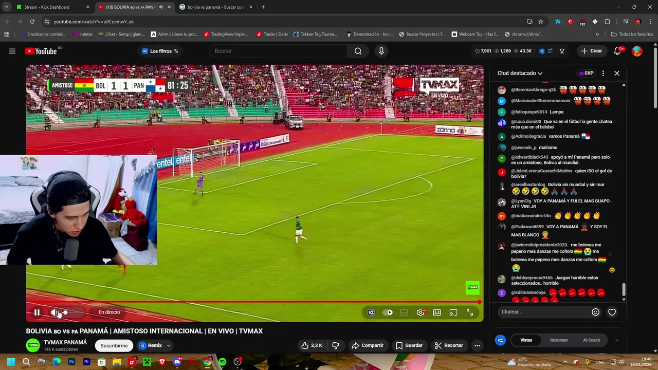Enter fullscreen mode
This screenshot has height=370, width=658.
(470, 312)
